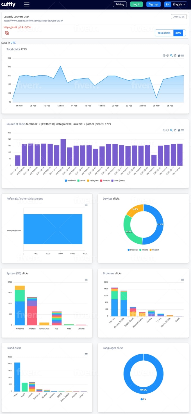The width and height of the screenshot is (191, 414).
Task: Click the Log in button
Action: point(137,4)
